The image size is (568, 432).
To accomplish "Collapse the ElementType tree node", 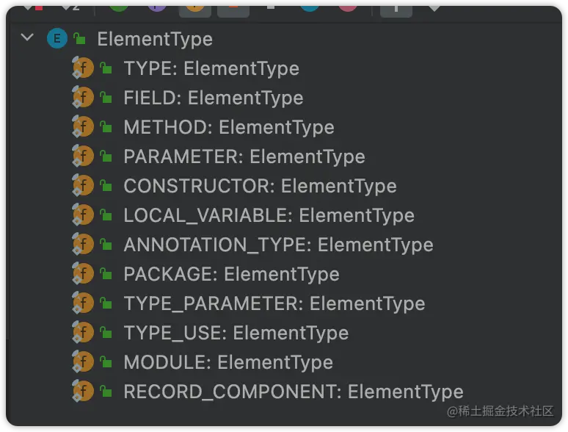I will 28,37.
